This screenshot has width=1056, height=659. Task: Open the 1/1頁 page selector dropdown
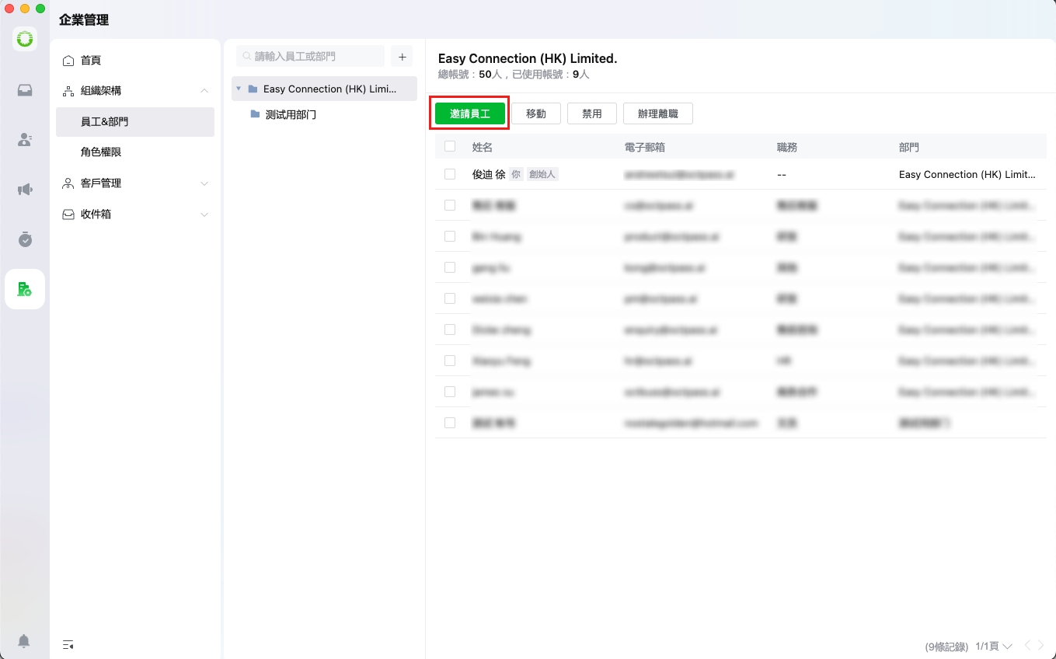994,647
